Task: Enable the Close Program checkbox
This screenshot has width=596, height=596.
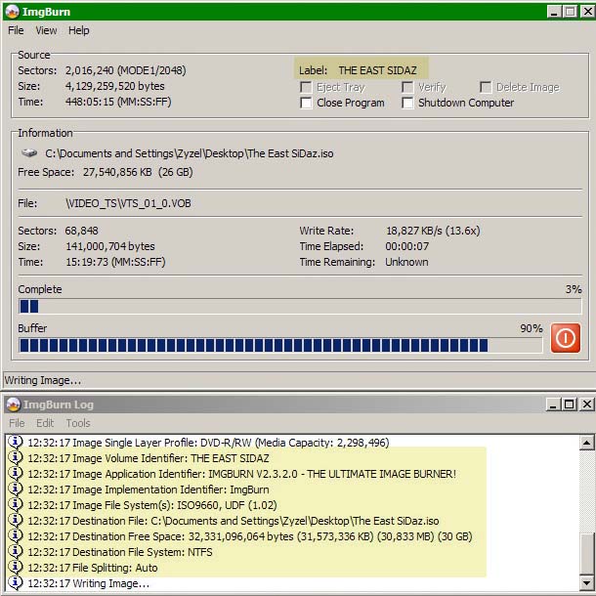Action: [x=306, y=103]
